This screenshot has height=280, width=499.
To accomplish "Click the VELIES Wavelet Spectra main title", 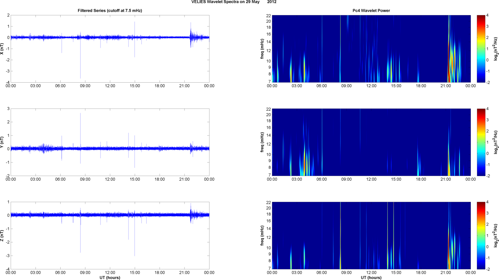I will point(234,2).
